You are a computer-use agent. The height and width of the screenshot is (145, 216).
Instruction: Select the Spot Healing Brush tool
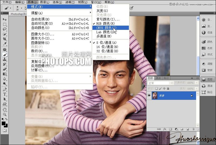pyautogui.click(x=5, y=49)
